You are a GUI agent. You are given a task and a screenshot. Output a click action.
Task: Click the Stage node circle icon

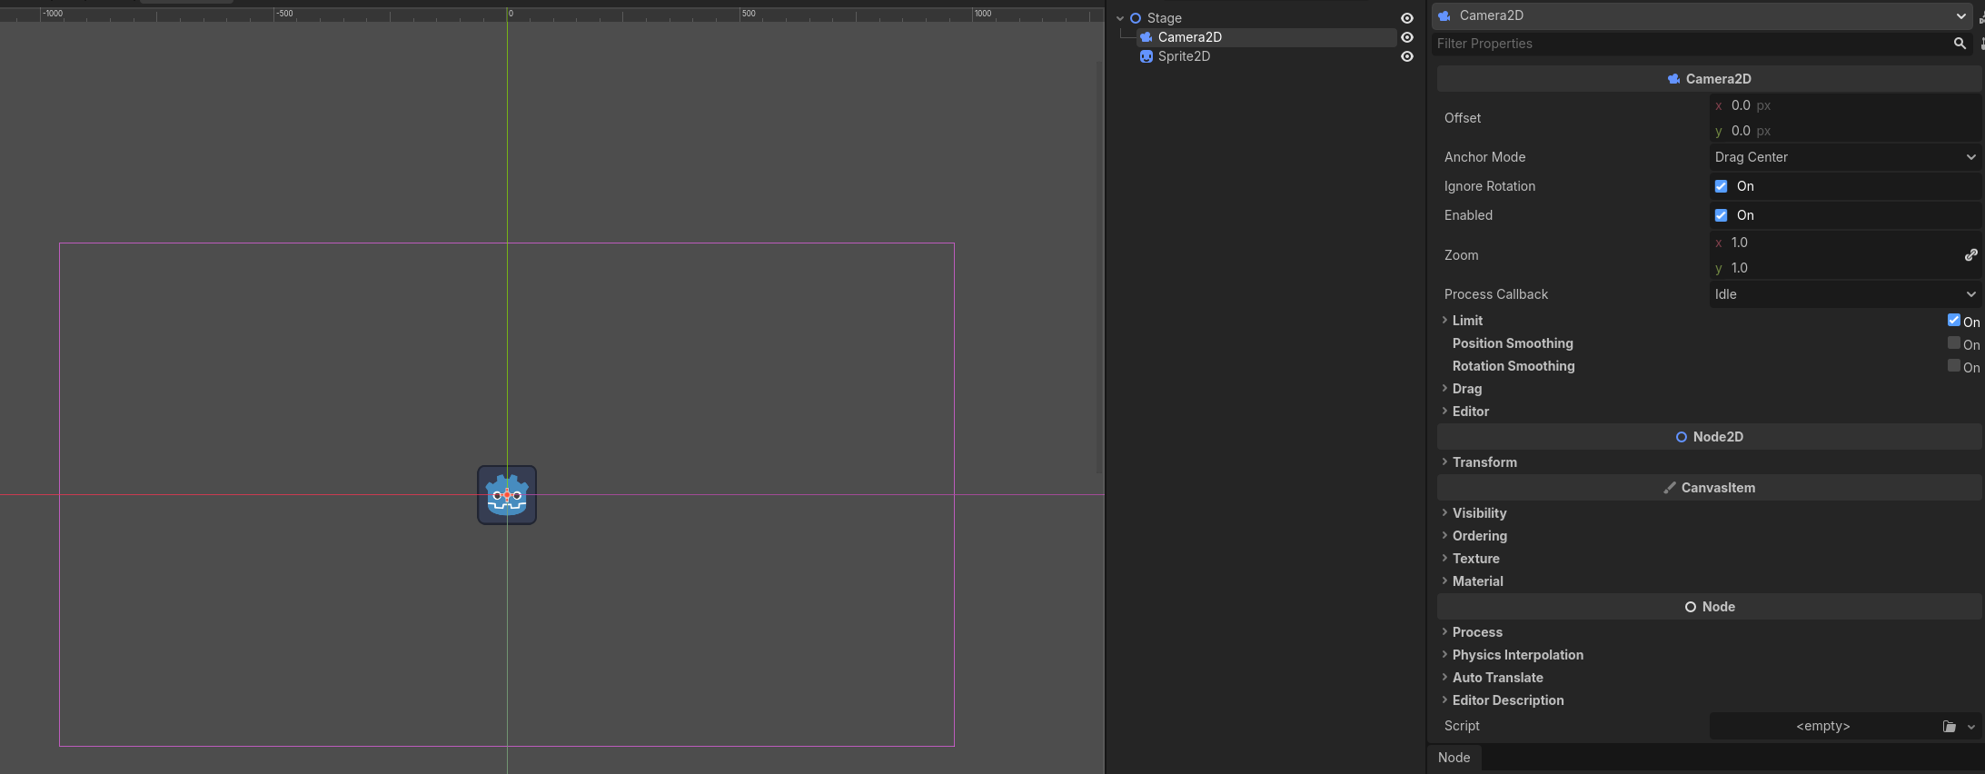pyautogui.click(x=1136, y=18)
